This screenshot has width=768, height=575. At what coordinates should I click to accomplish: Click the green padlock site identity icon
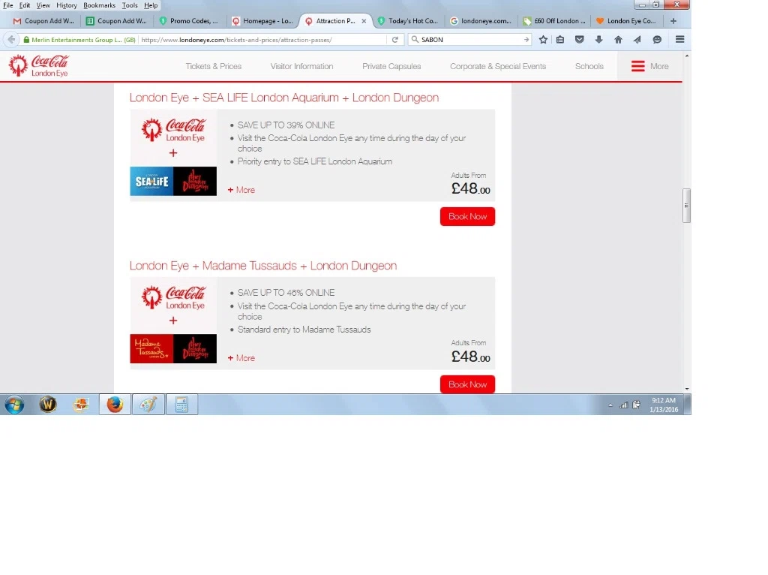26,40
